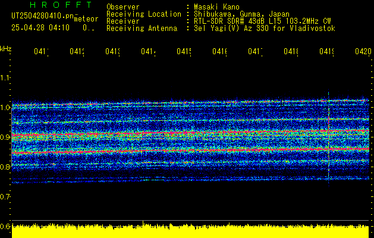374x238 pixels.
Task: Select the location Shibukawa, Gunma, Japan
Action: tap(241, 14)
